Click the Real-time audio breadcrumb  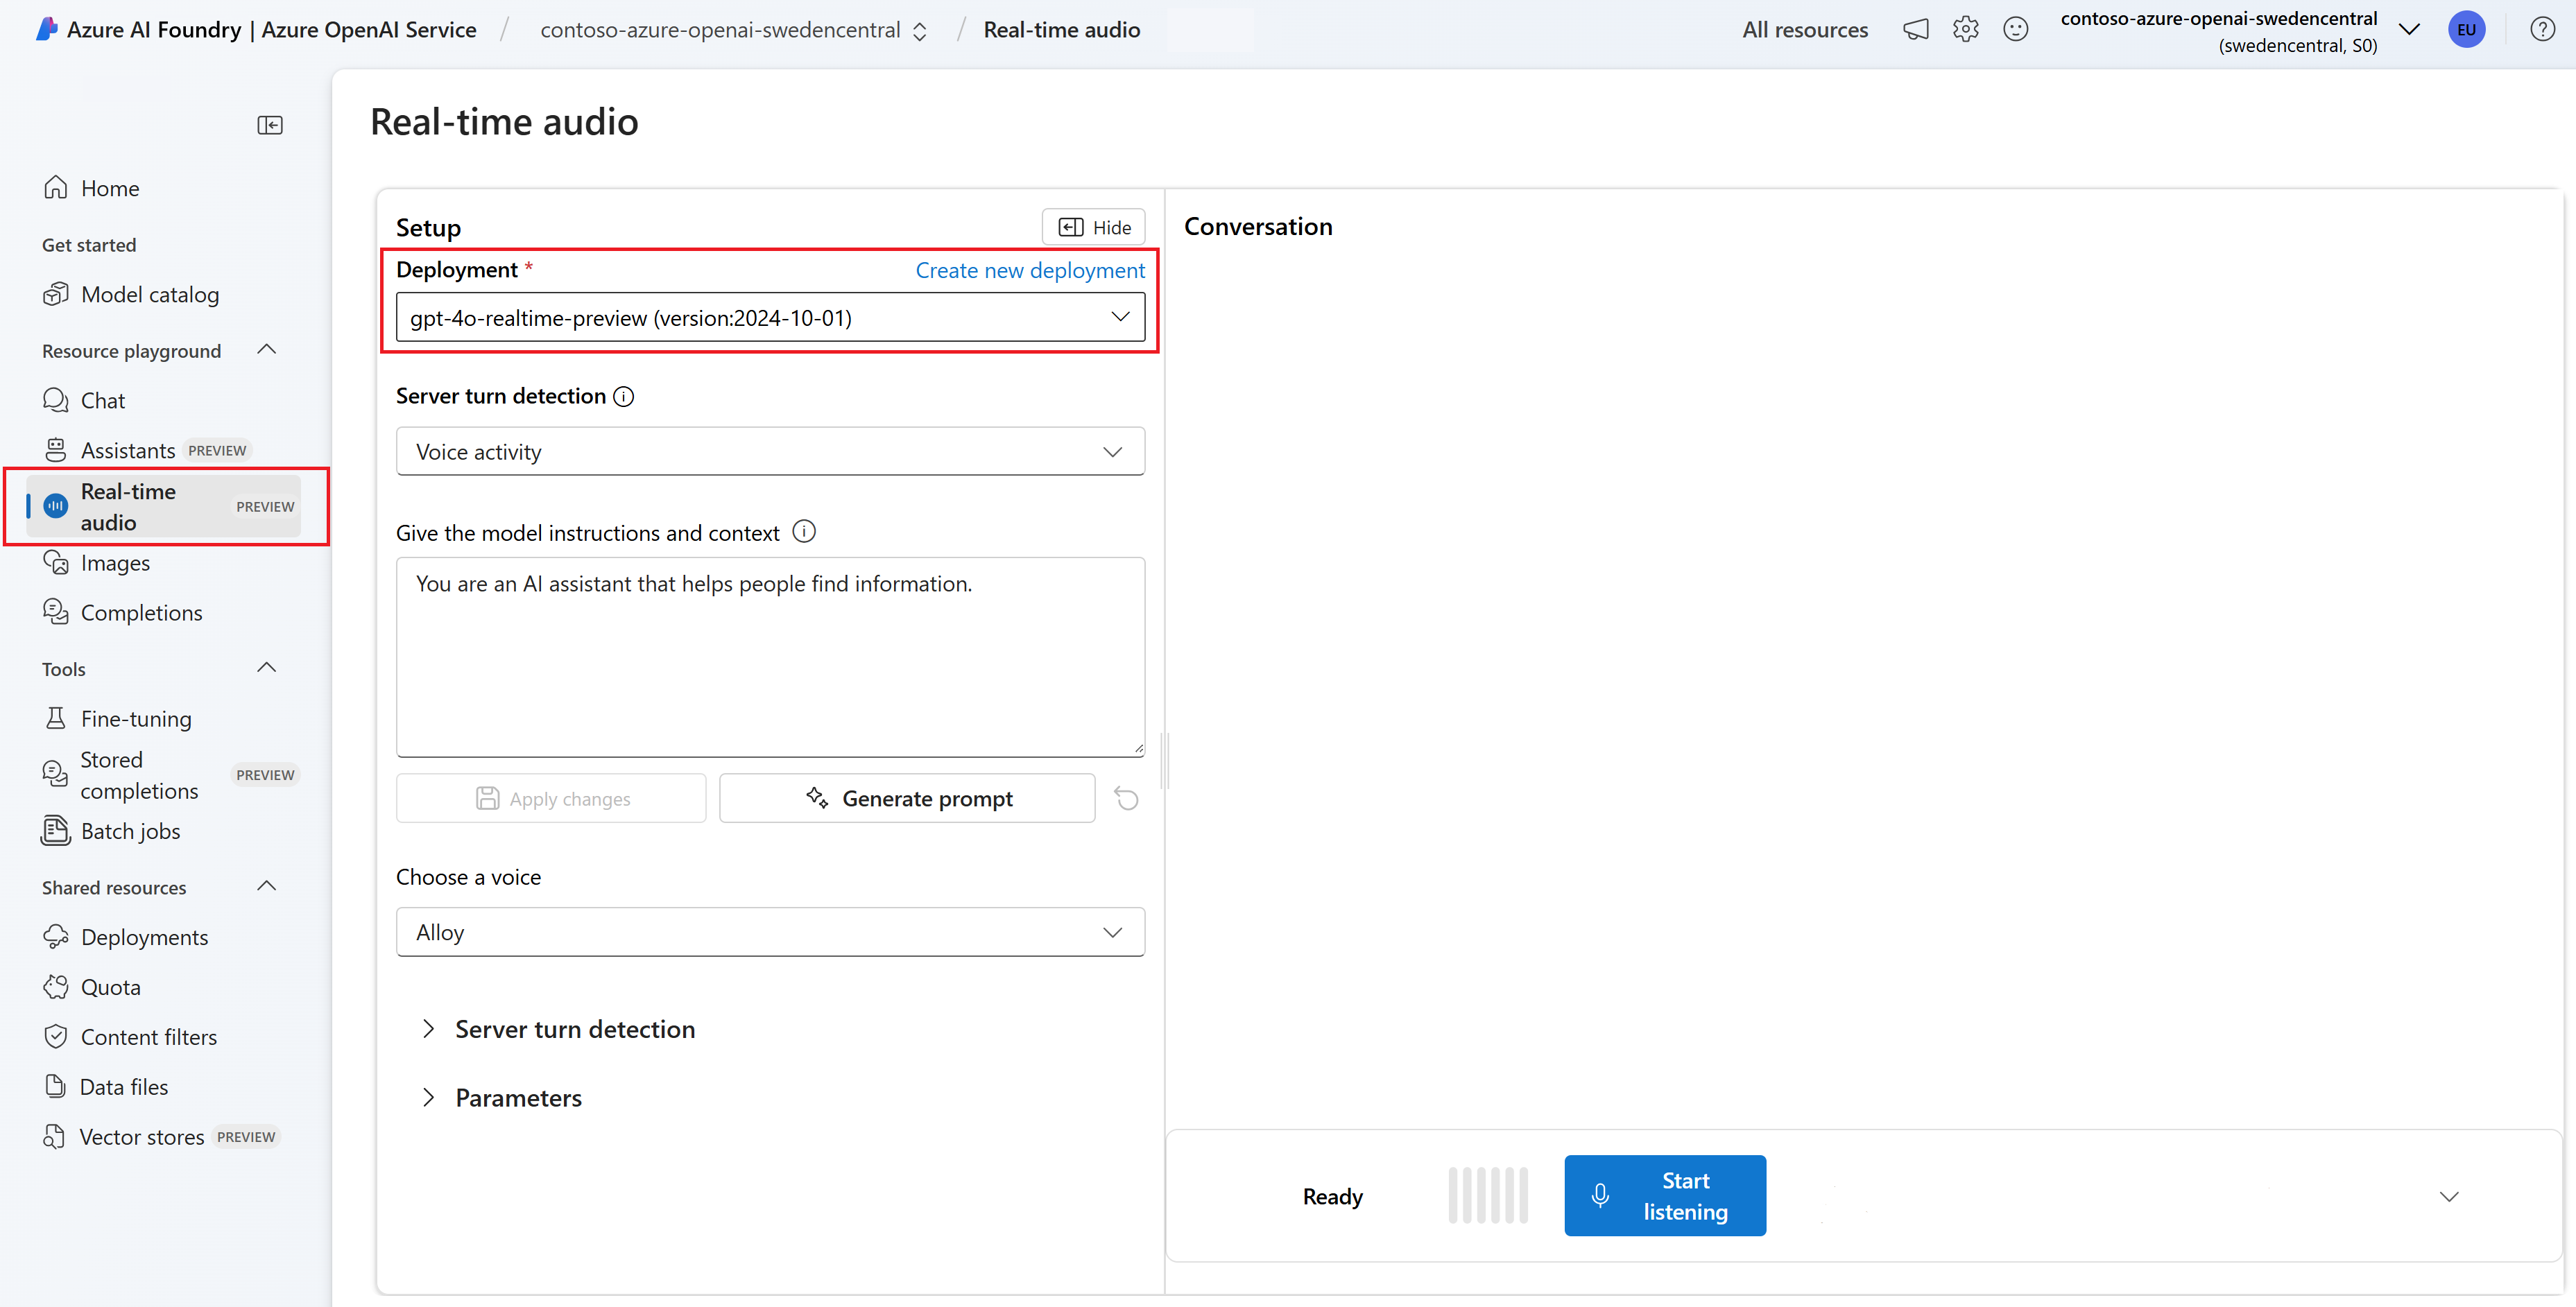1061,30
